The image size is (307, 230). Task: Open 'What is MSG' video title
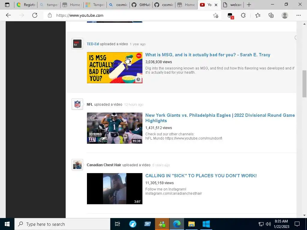pos(208,55)
